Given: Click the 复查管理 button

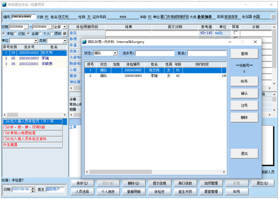Looking at the screenshot, I should click(x=211, y=191).
